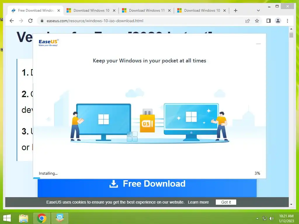Close the last Download Windows 10 tab
The height and width of the screenshot is (224, 299).
click(x=225, y=10)
